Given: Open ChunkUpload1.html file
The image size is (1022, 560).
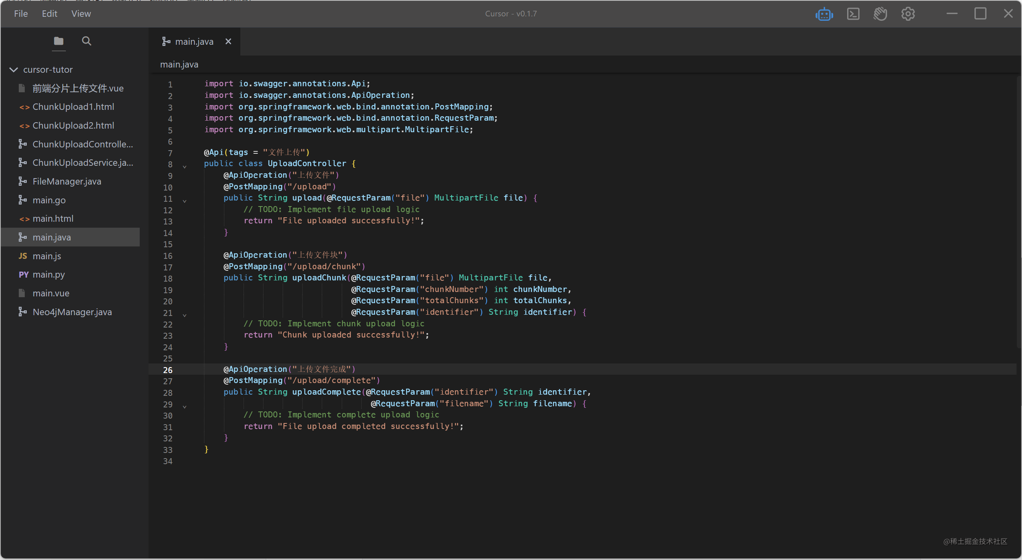Looking at the screenshot, I should [x=73, y=107].
